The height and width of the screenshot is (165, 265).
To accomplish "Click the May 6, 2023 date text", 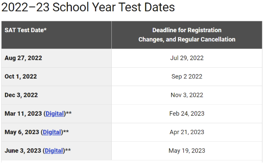I will 22,132.
